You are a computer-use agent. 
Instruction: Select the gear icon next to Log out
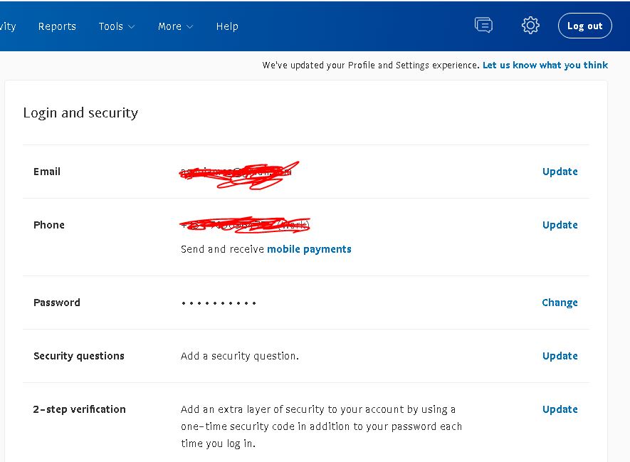(x=530, y=24)
